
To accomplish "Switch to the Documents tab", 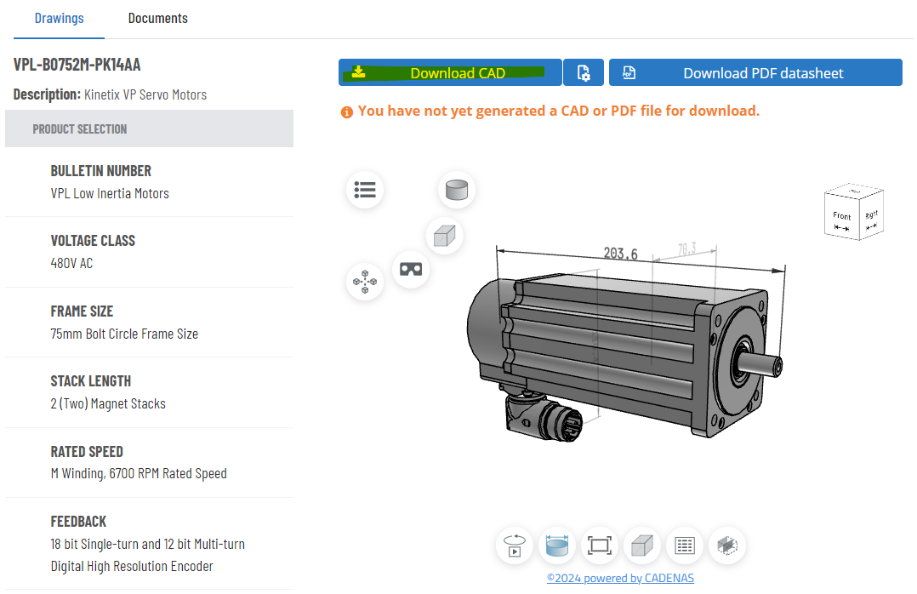I will coord(157,18).
